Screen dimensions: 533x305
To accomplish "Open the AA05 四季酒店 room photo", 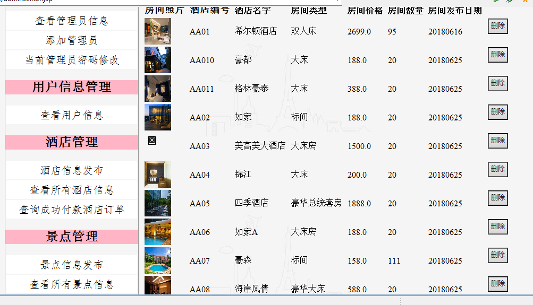I will (158, 203).
